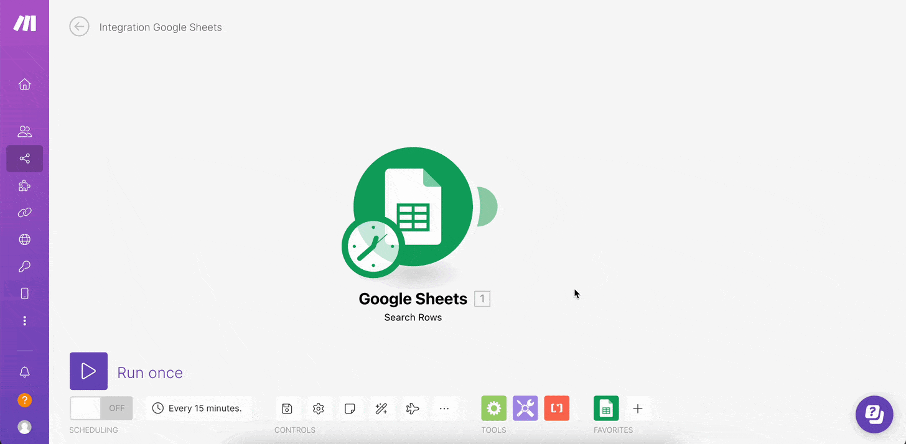Open orange Text parser brackets icon
The height and width of the screenshot is (444, 906).
(x=557, y=409)
